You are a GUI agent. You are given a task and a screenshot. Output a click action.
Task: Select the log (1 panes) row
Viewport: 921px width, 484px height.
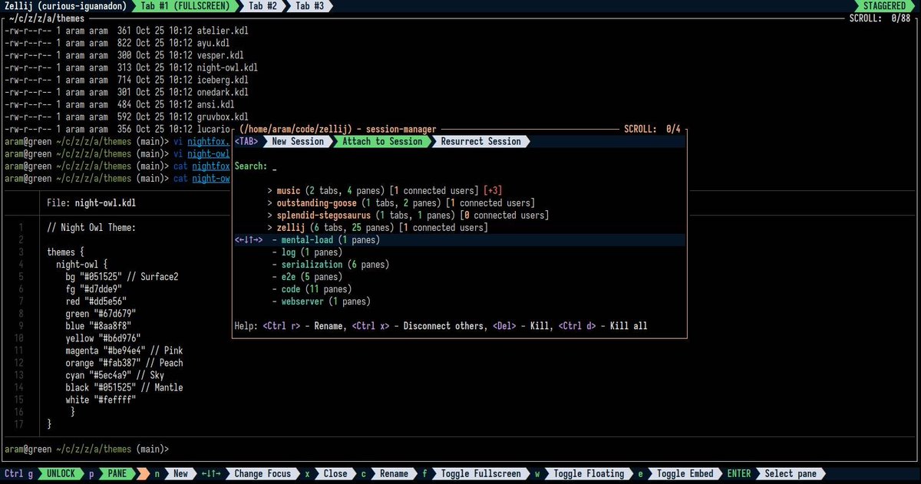[x=307, y=252]
